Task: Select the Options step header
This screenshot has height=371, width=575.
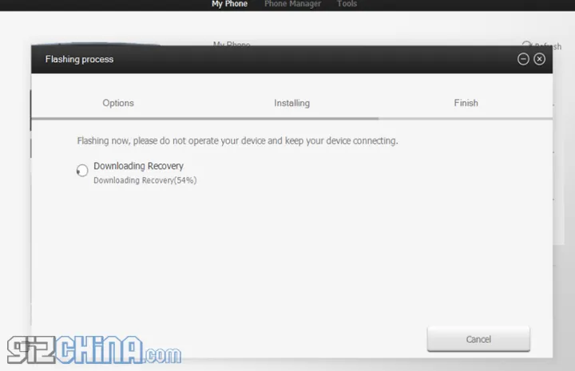Action: click(118, 103)
